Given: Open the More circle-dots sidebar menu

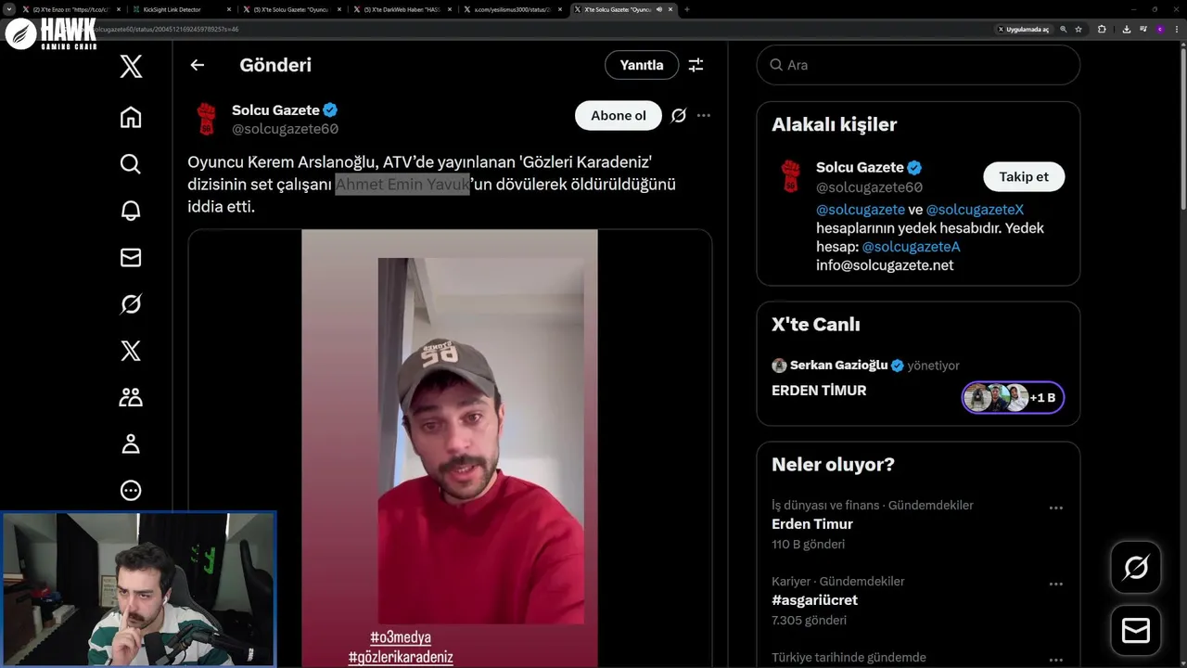Looking at the screenshot, I should coord(131,490).
